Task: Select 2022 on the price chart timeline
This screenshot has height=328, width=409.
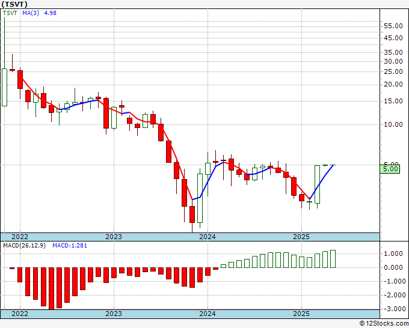Action: [x=20, y=237]
